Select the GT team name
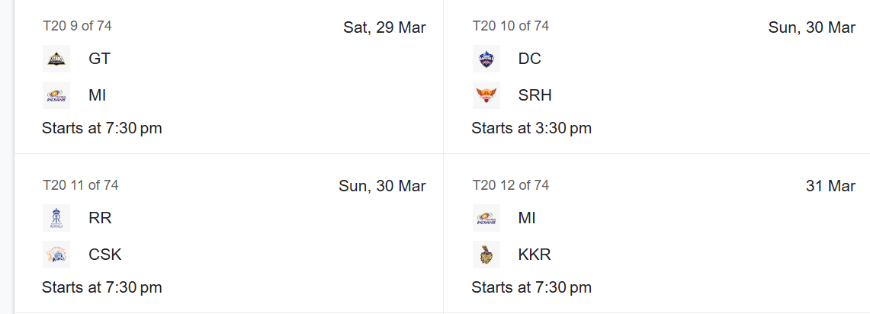 [x=99, y=59]
